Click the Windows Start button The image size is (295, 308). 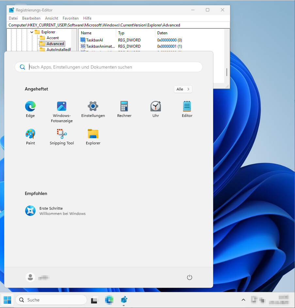coord(7,300)
